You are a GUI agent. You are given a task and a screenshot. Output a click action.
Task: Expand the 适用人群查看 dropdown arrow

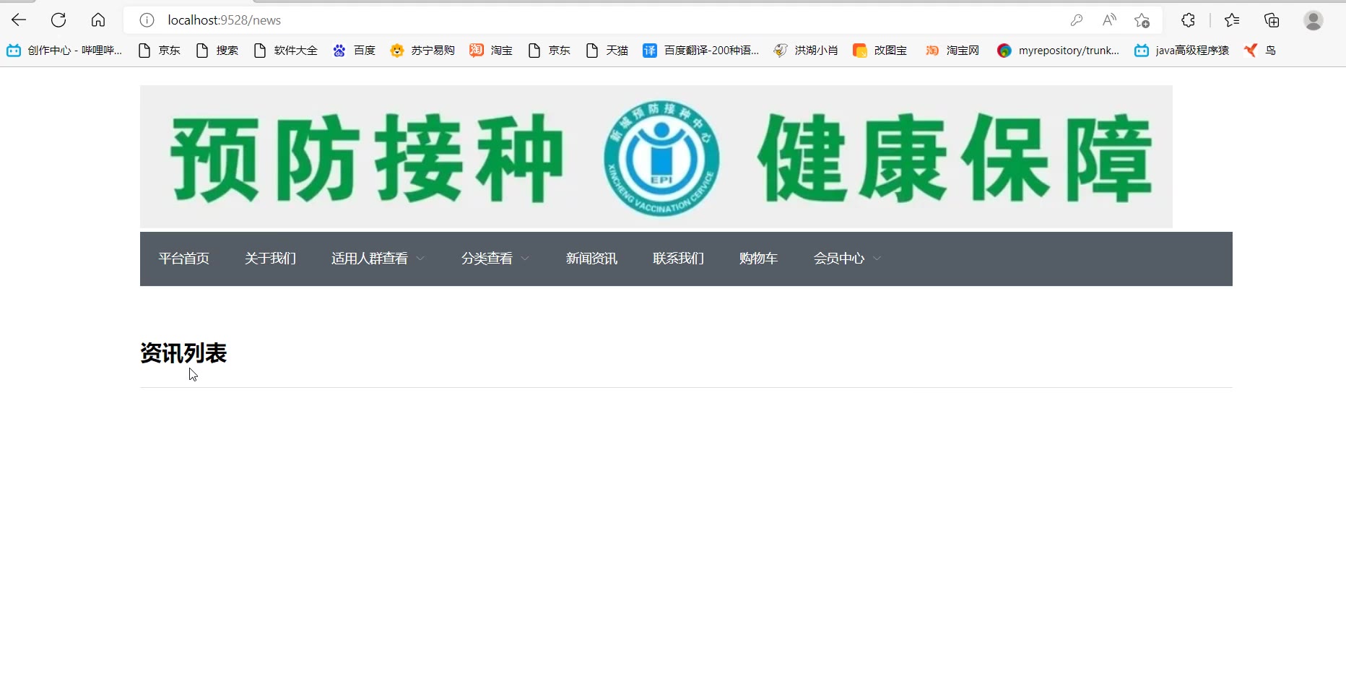pos(420,259)
